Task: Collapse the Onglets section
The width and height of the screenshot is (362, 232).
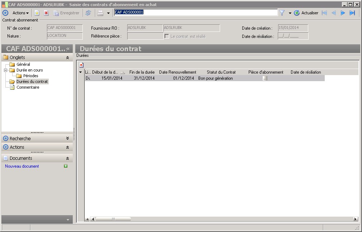Action: (67, 58)
